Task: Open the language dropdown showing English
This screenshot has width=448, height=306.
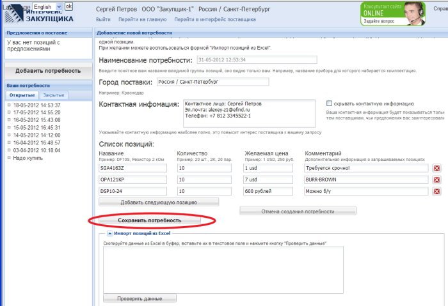Action: (x=47, y=6)
